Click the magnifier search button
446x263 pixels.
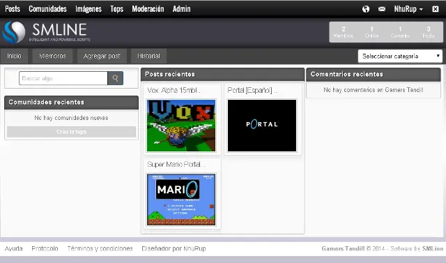[x=115, y=78]
